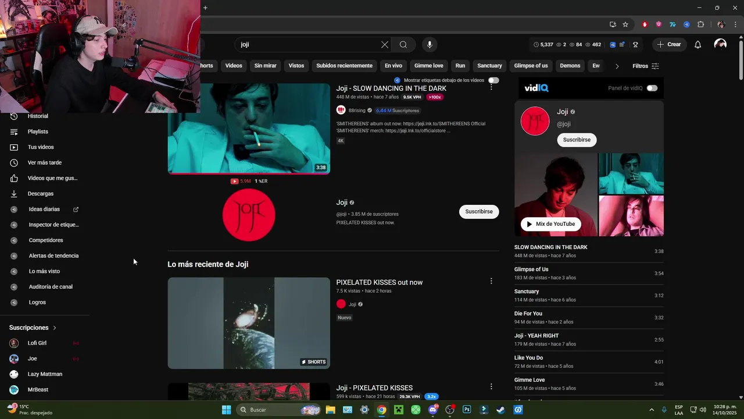
Task: Toggle the Panel de vidIQ switch
Action: click(652, 88)
